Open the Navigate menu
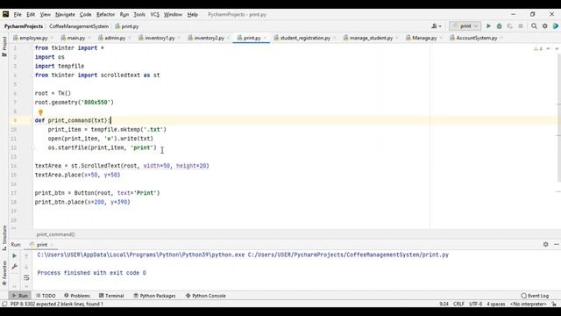This screenshot has height=316, width=561. pos(65,14)
